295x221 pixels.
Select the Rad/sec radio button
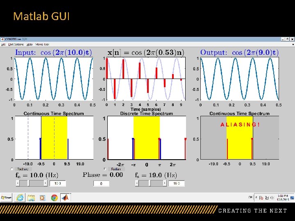(12, 169)
